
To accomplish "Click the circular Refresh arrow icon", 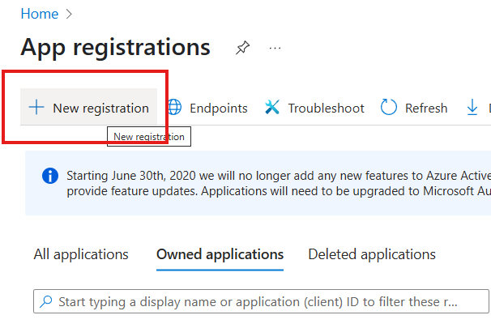I will [389, 108].
